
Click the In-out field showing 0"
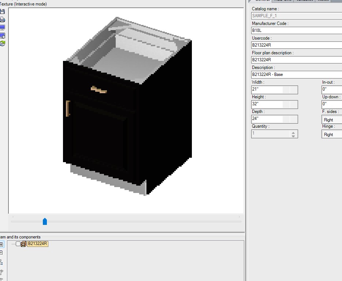click(x=331, y=90)
